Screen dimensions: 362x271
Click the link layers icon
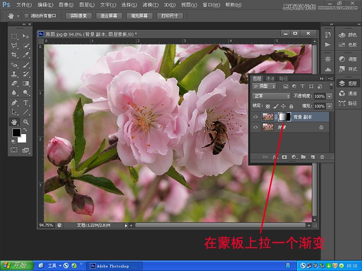point(265,157)
